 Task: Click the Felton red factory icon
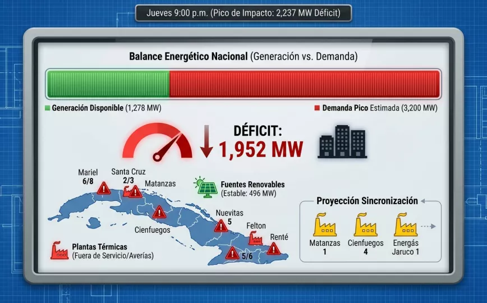[x=255, y=238]
